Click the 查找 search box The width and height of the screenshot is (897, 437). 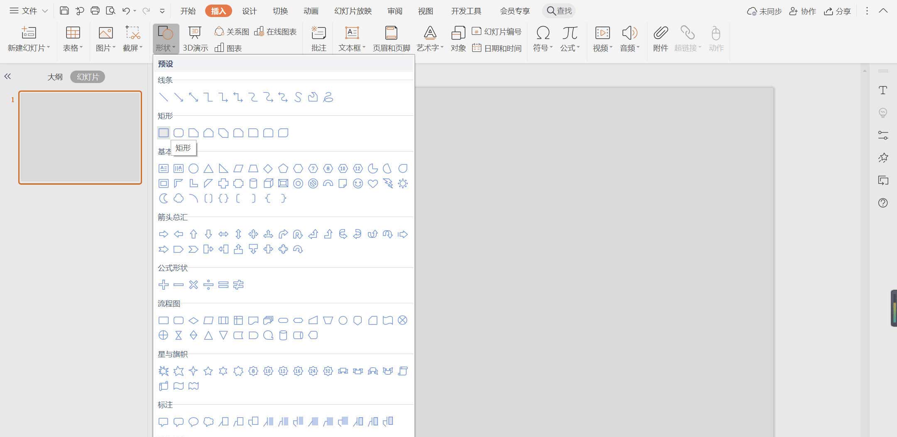pos(559,11)
